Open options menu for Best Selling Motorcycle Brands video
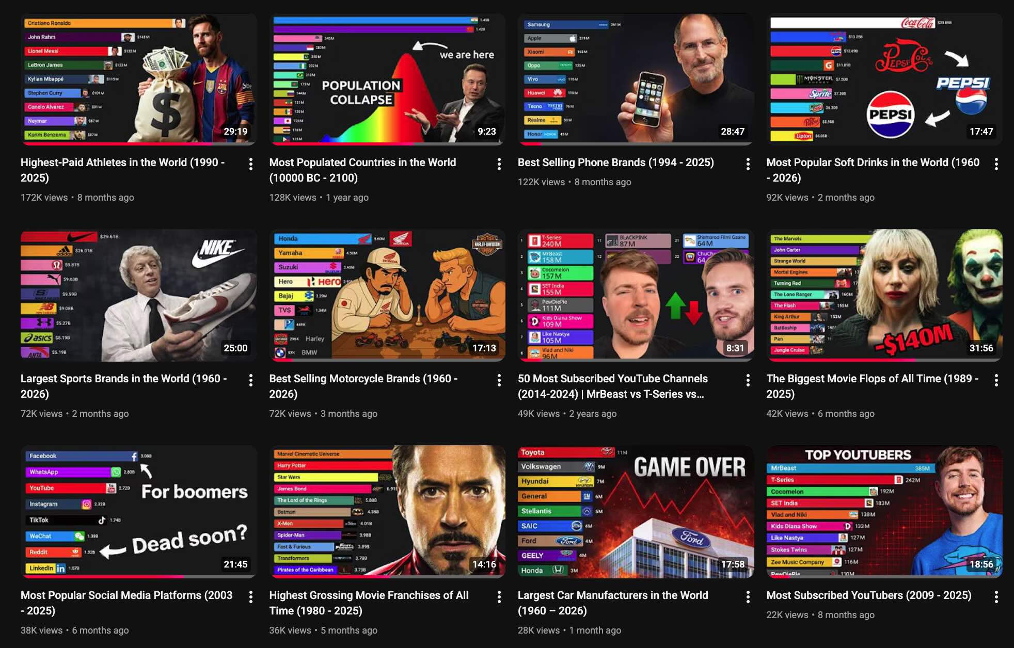This screenshot has height=648, width=1014. (x=499, y=380)
